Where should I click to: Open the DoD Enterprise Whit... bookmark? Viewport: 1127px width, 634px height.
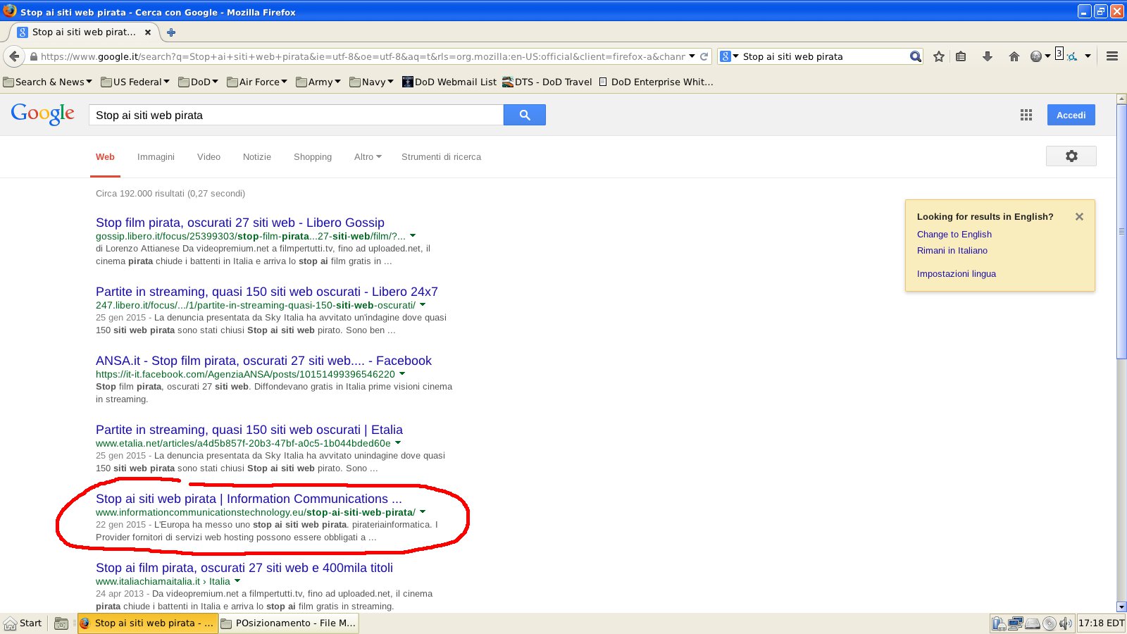(656, 82)
